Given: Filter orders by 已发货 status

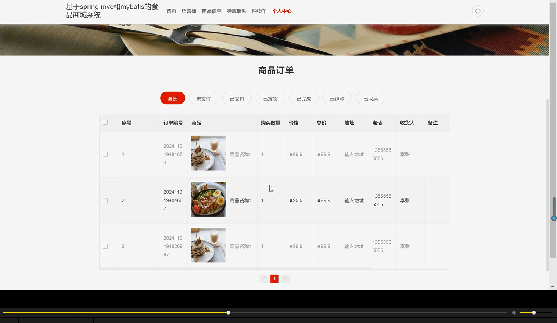Looking at the screenshot, I should [x=270, y=98].
